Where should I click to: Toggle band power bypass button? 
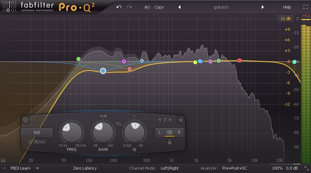point(25,120)
